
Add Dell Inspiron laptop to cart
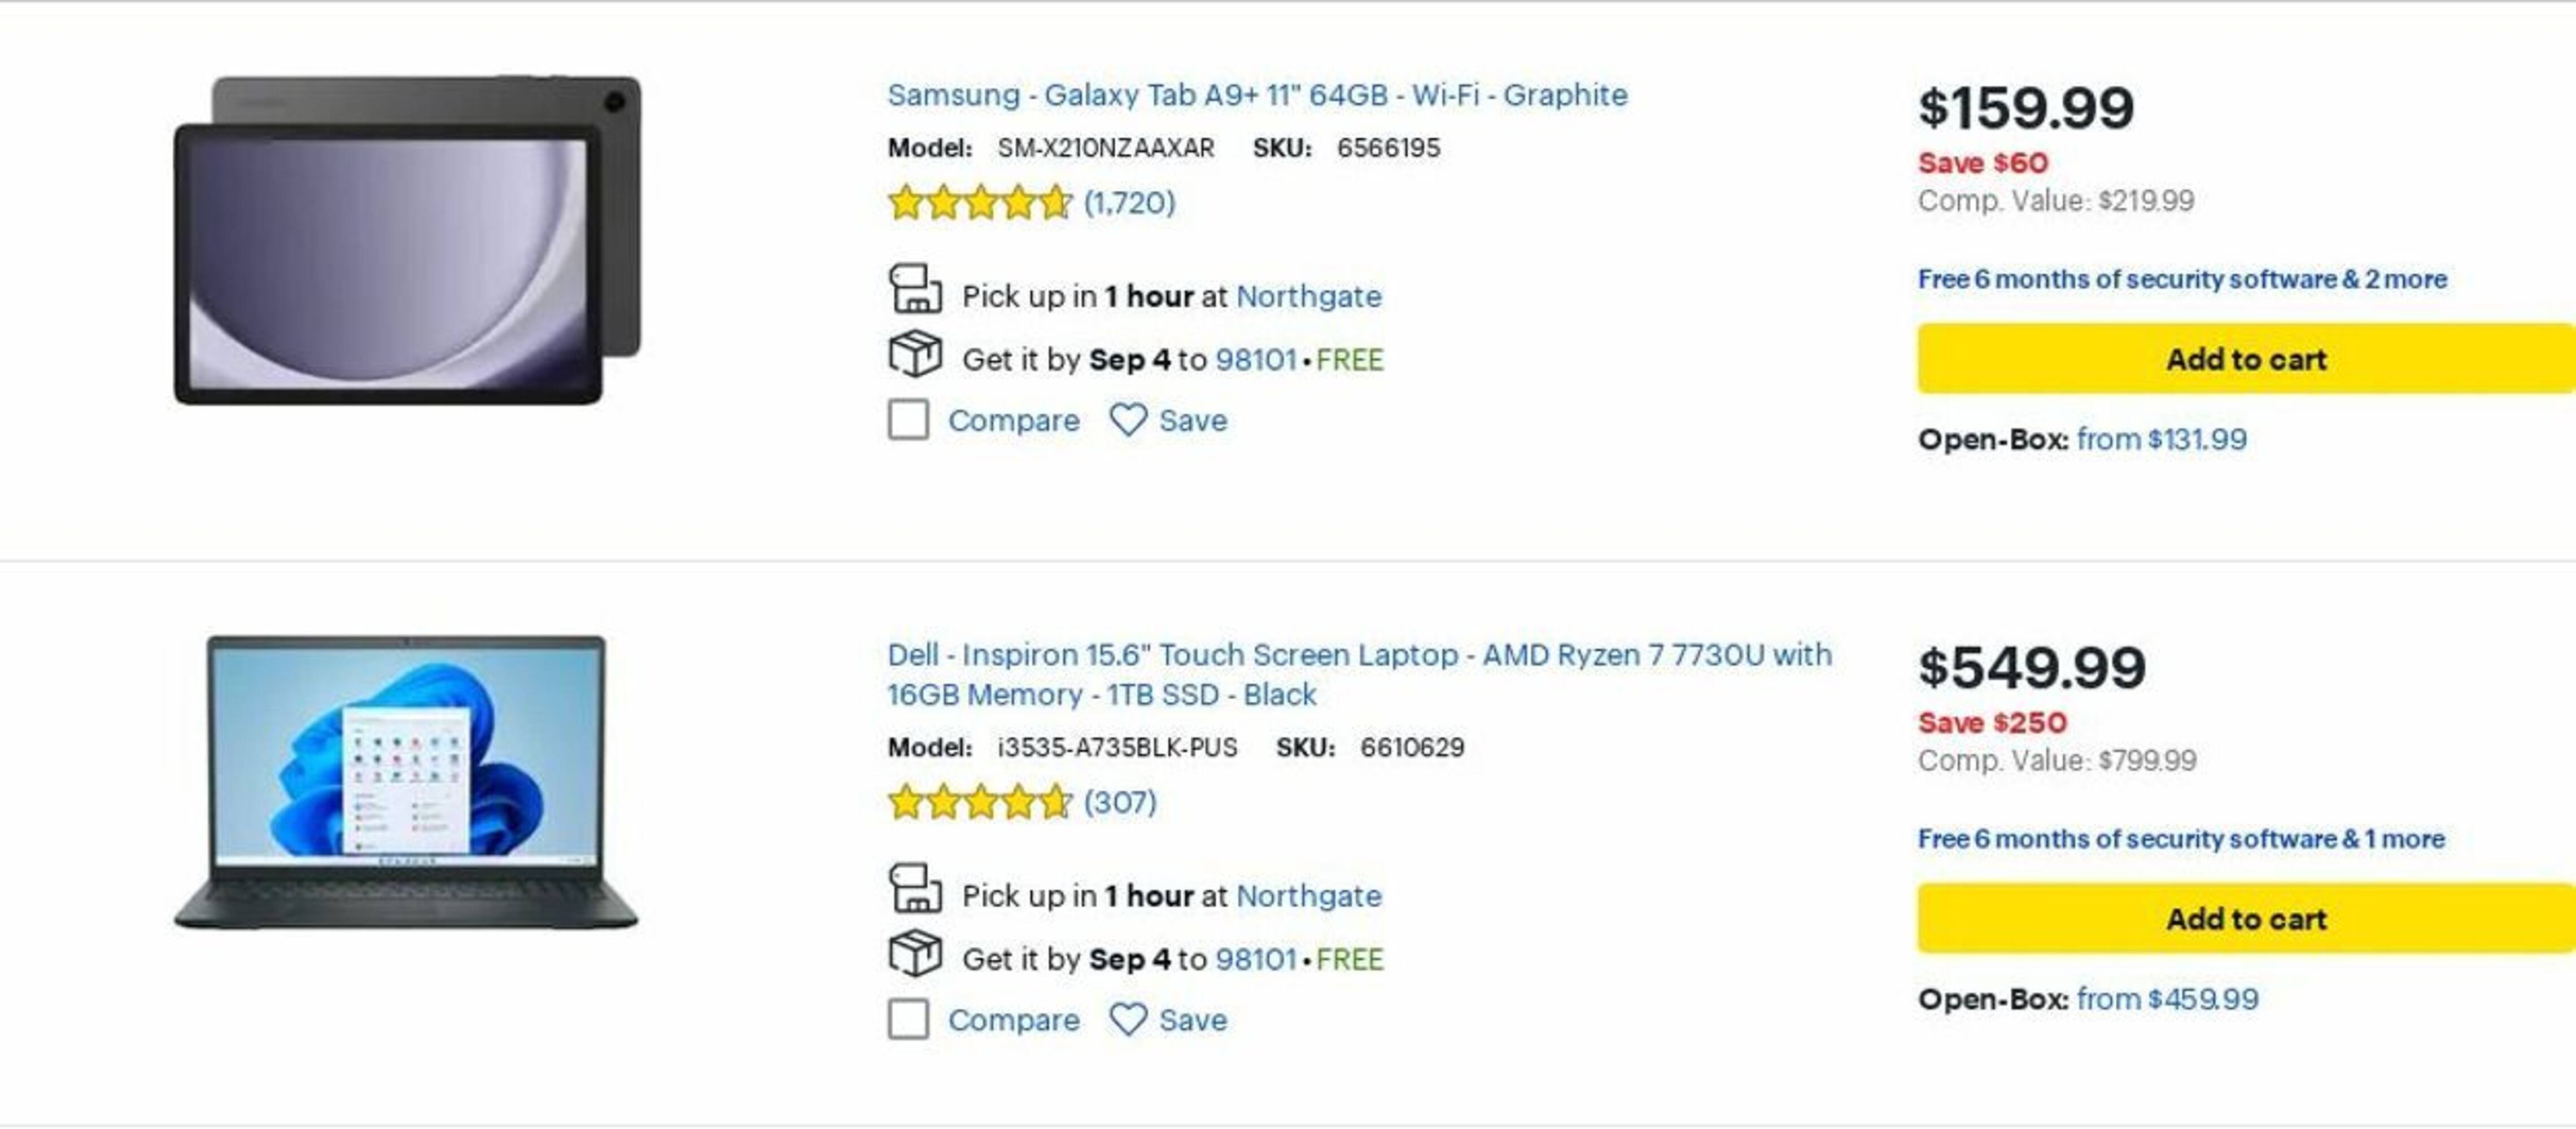point(2245,918)
